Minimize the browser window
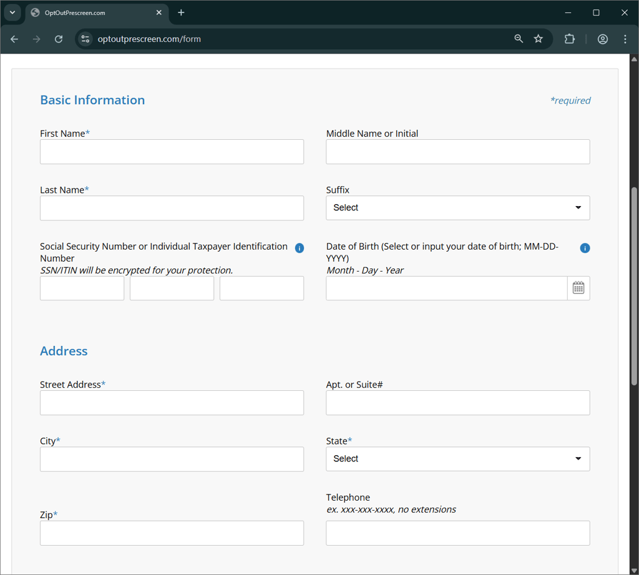 (568, 12)
